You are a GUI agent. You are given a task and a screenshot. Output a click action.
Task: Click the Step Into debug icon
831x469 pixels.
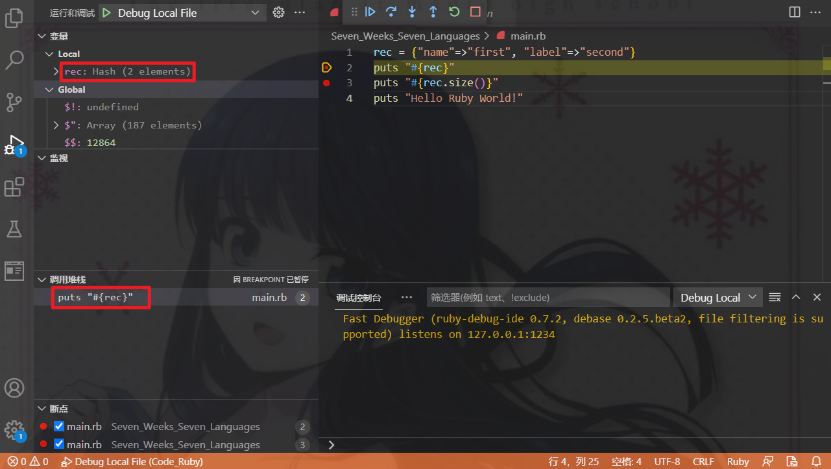411,12
